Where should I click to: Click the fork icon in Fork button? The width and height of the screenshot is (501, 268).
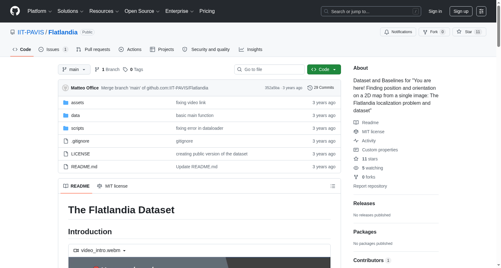(425, 32)
